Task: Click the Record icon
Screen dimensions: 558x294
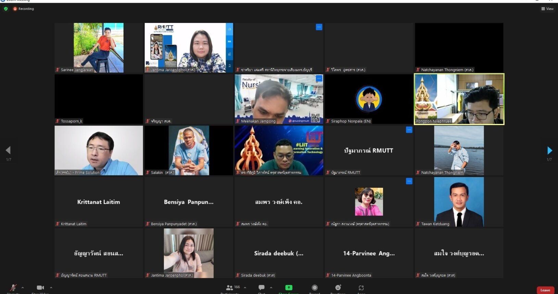Action: [315, 288]
